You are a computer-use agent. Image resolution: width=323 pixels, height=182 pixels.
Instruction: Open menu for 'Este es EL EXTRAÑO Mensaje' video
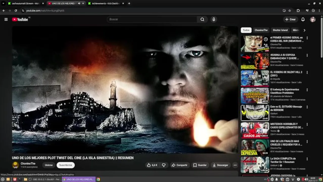[307, 107]
